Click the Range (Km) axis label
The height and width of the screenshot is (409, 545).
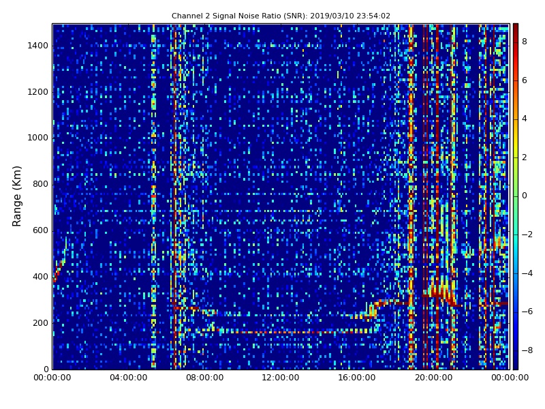pyautogui.click(x=16, y=196)
